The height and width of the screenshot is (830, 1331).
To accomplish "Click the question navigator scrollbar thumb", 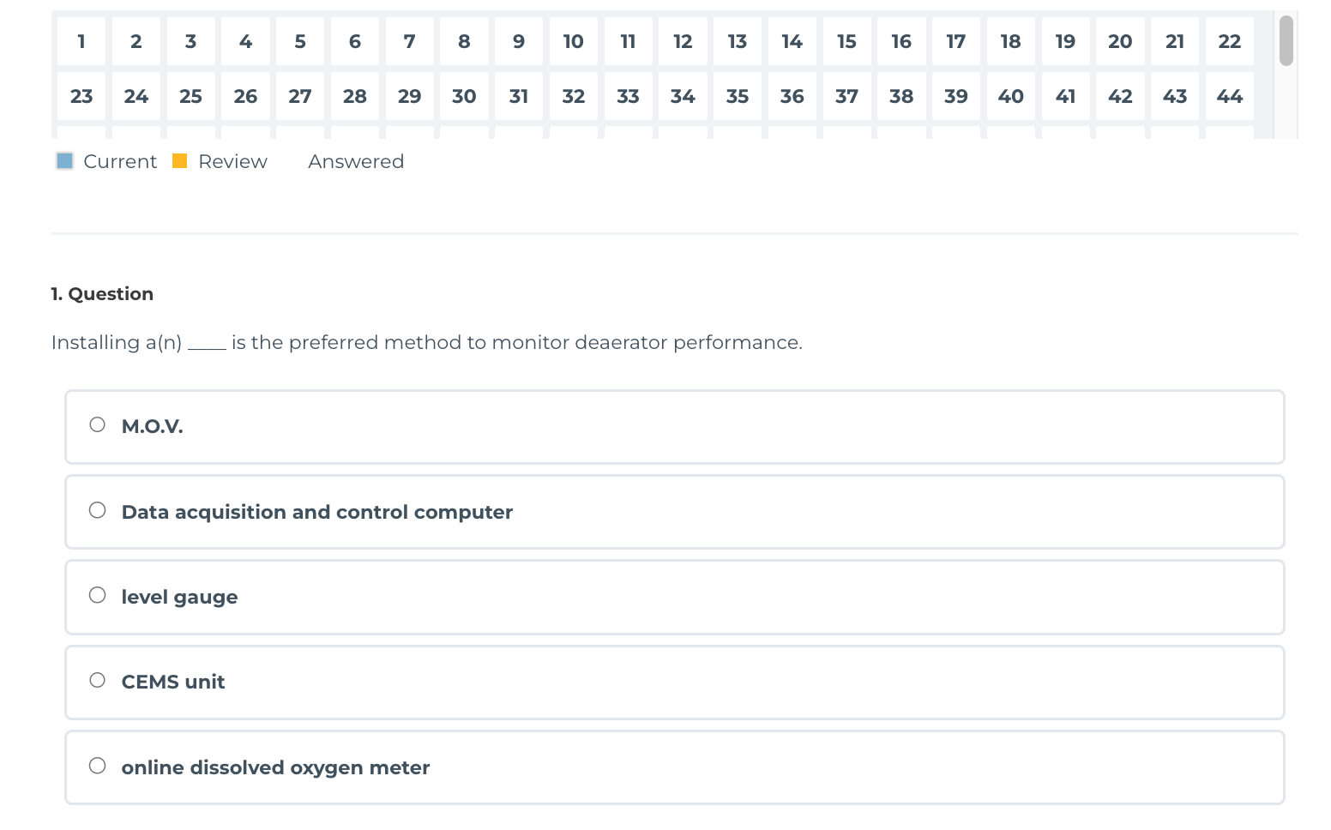I will point(1286,40).
